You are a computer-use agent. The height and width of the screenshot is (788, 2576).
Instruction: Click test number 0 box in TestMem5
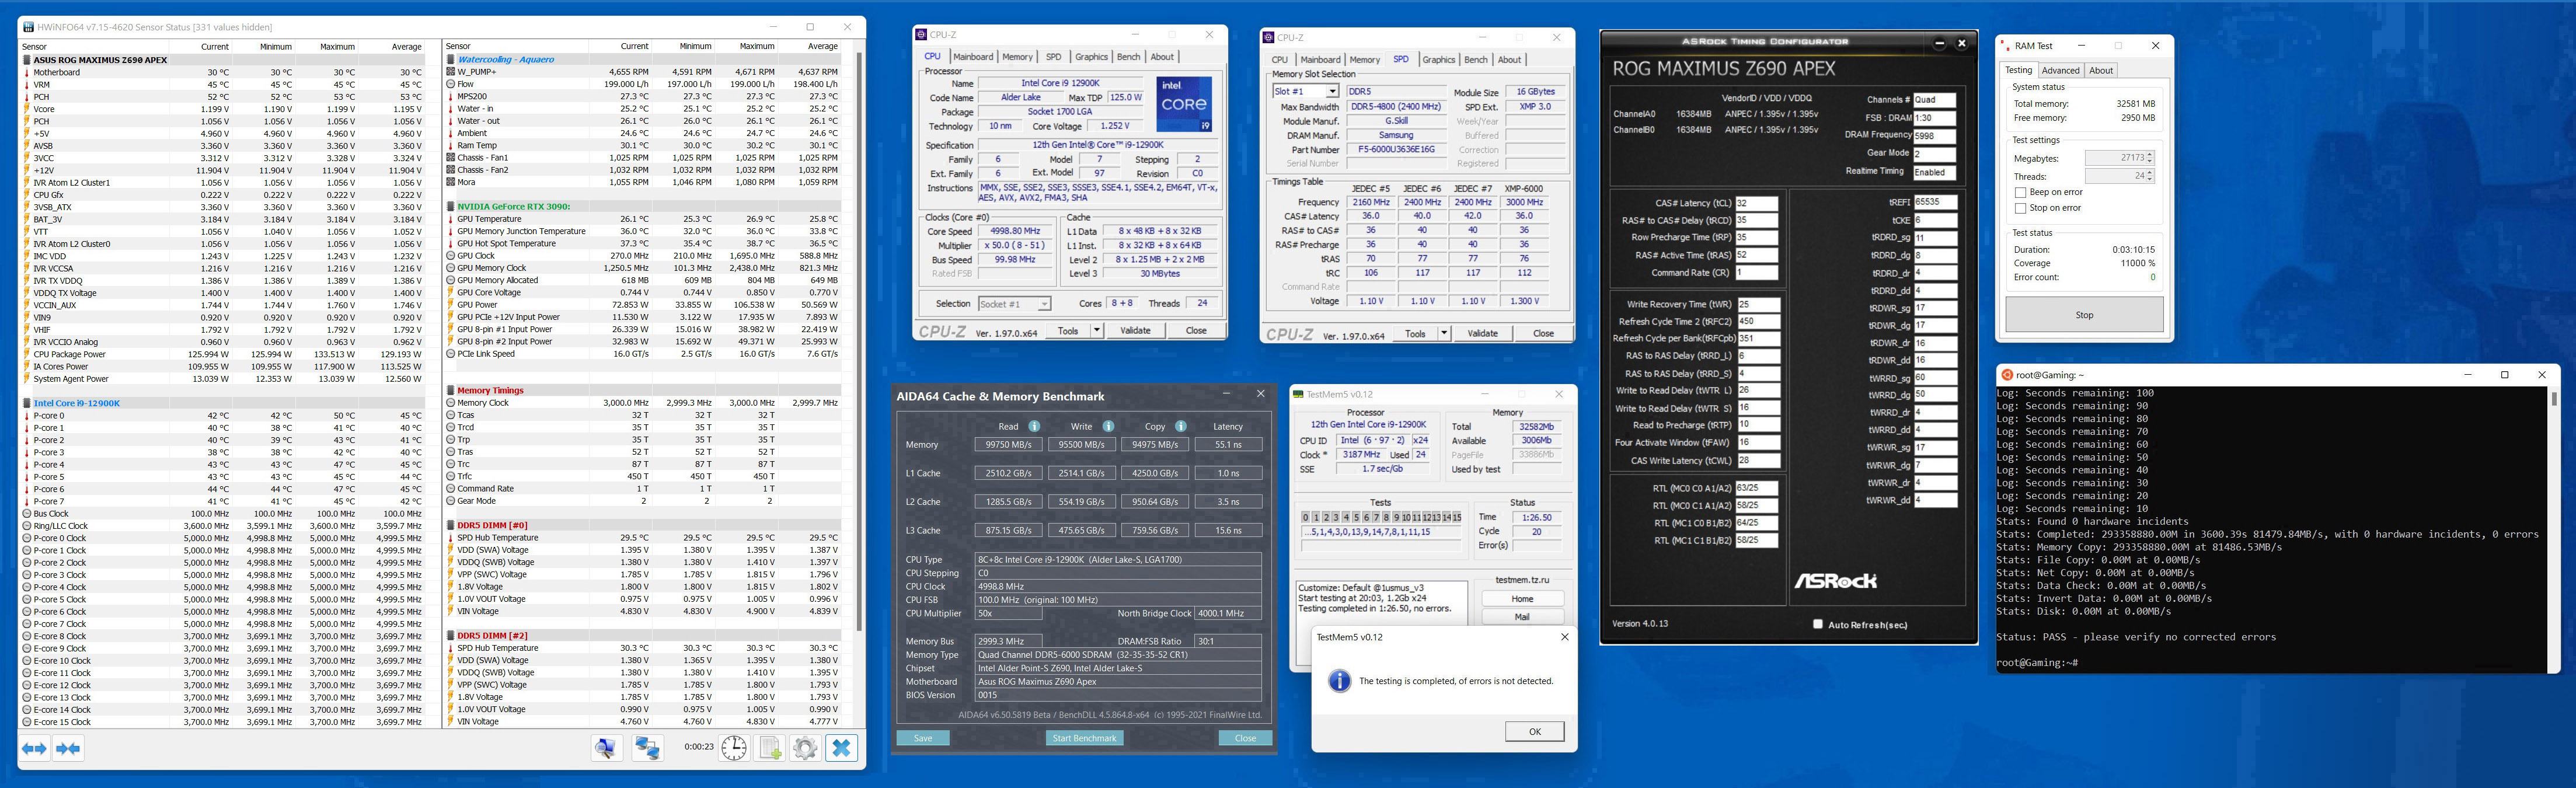[x=1306, y=517]
